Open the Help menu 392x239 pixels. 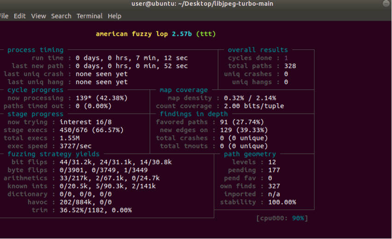pos(114,16)
